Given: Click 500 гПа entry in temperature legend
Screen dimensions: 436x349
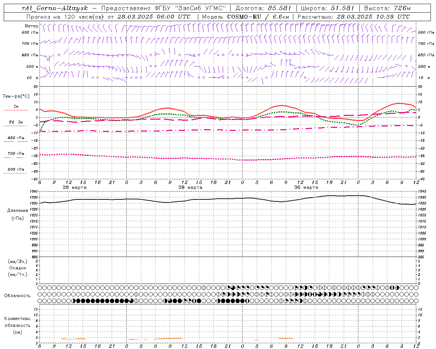Looking at the screenshot, I should pyautogui.click(x=16, y=169).
